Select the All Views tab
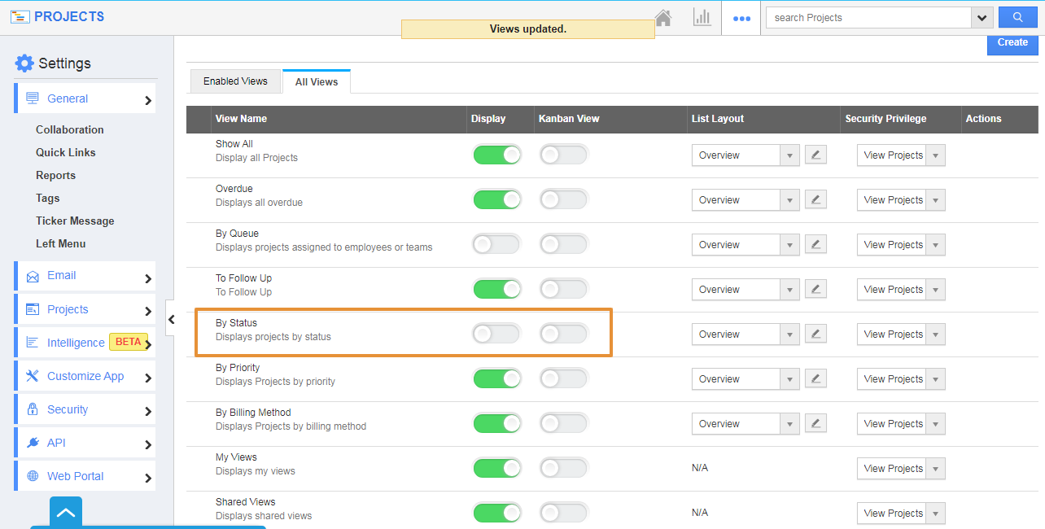The image size is (1045, 529). [317, 81]
